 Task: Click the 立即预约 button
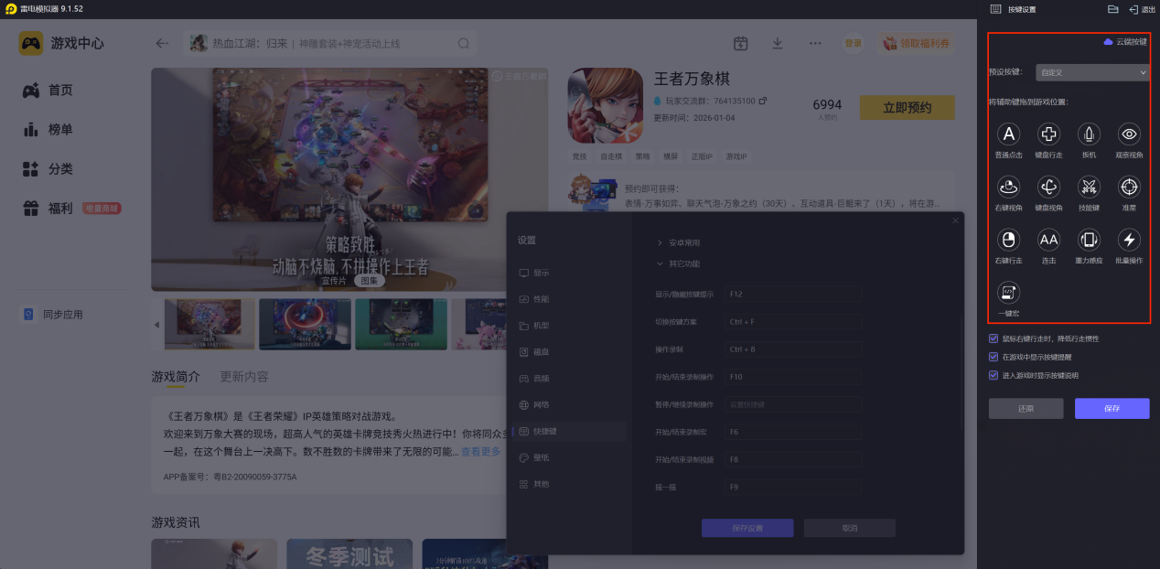coord(907,107)
